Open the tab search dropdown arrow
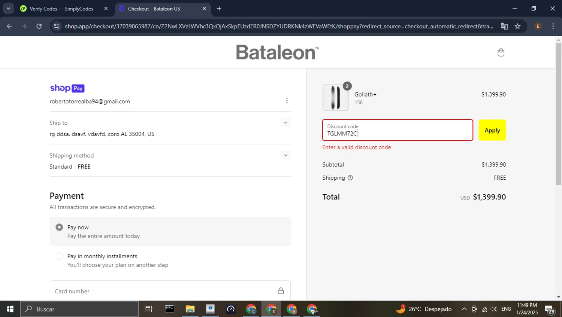The image size is (562, 317). click(x=8, y=9)
